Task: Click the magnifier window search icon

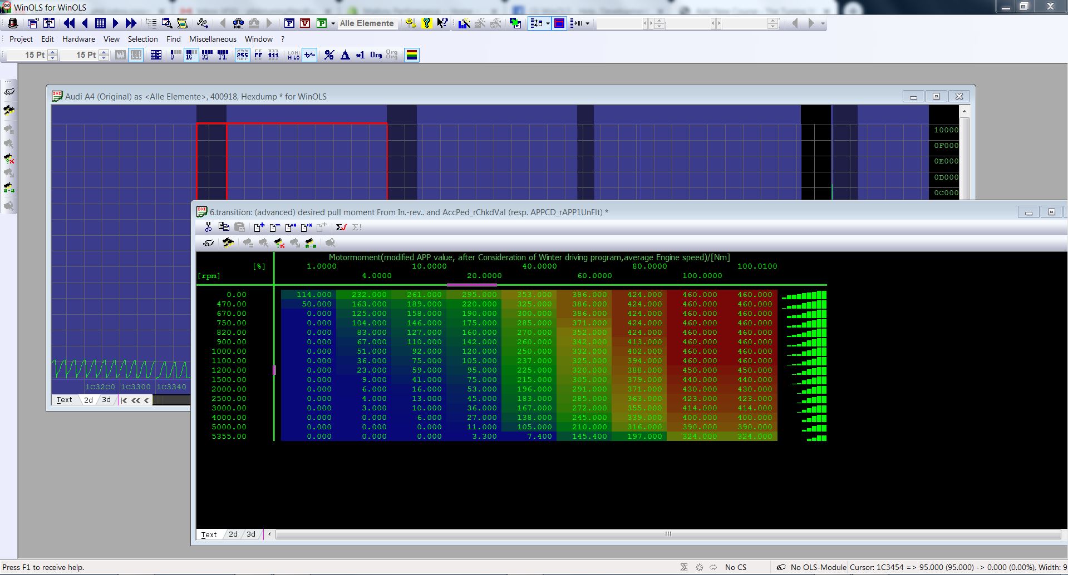Action: (x=166, y=23)
